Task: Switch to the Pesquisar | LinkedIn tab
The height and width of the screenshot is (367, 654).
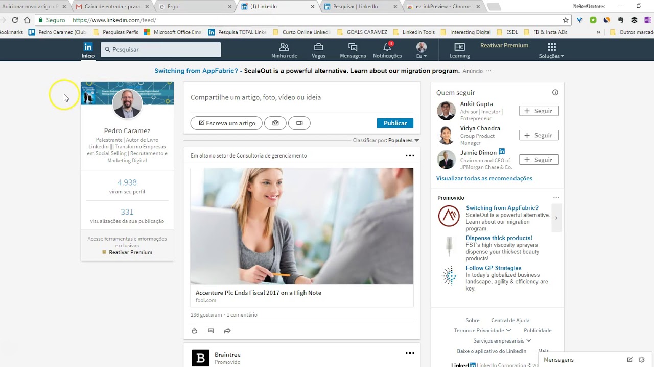Action: click(359, 7)
